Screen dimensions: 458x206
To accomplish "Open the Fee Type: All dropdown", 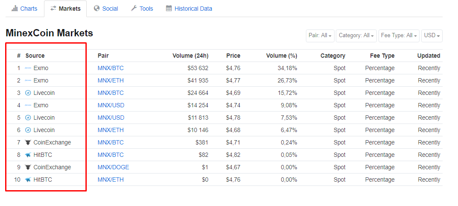I will 399,35.
